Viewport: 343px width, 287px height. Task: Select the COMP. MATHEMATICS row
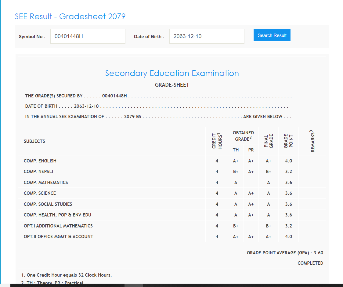tap(46, 183)
